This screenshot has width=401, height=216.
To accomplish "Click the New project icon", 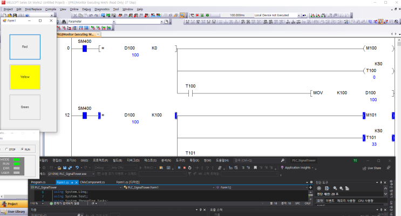I will coord(4,15).
